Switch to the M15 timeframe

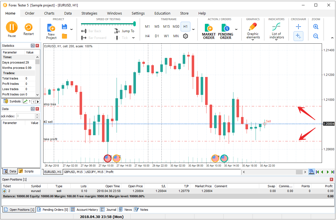(x=166, y=27)
